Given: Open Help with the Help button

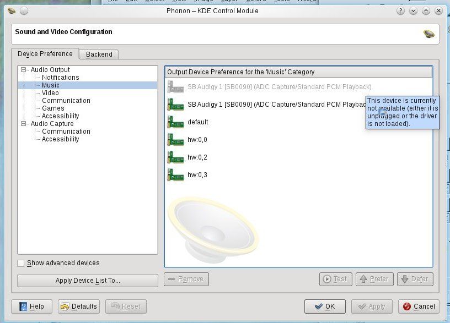Looking at the screenshot, I should pos(31,306).
